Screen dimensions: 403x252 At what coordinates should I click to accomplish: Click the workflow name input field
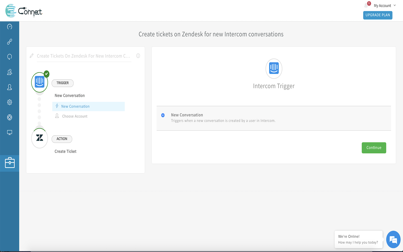coord(84,56)
